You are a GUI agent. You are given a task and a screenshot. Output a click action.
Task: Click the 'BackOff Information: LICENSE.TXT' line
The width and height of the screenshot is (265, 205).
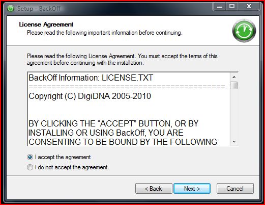click(x=91, y=78)
